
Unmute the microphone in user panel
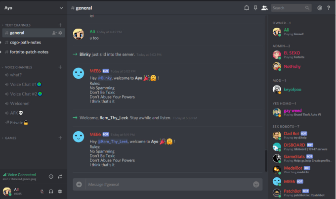(x=42, y=191)
